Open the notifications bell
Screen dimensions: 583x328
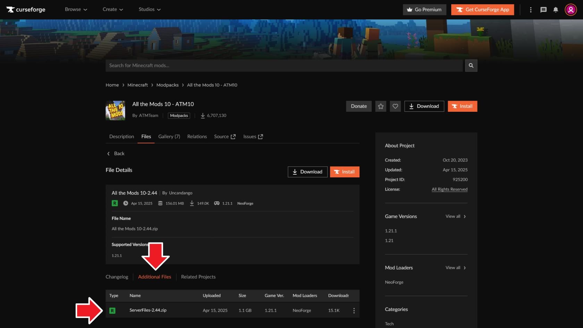pyautogui.click(x=556, y=10)
